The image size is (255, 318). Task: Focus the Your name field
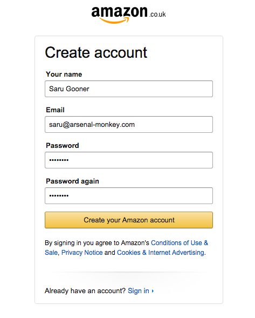(x=129, y=89)
